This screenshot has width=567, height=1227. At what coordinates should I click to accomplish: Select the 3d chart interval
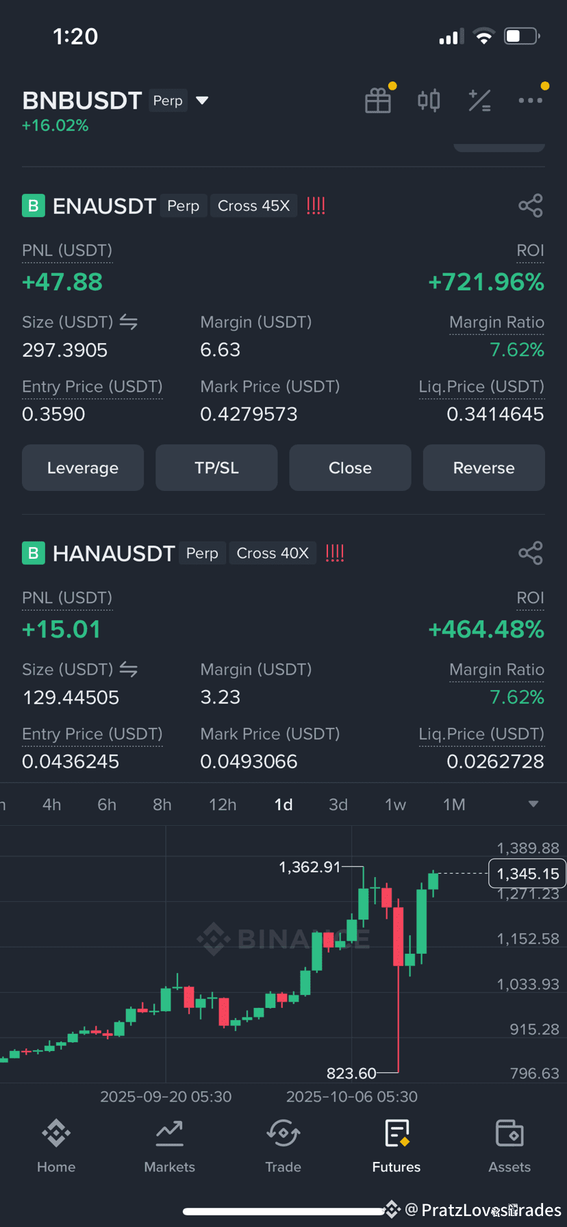point(338,805)
